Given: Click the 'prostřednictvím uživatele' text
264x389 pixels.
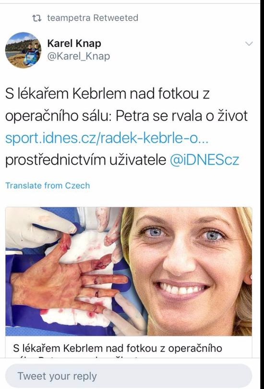Looking at the screenshot, I should pyautogui.click(x=86, y=160).
